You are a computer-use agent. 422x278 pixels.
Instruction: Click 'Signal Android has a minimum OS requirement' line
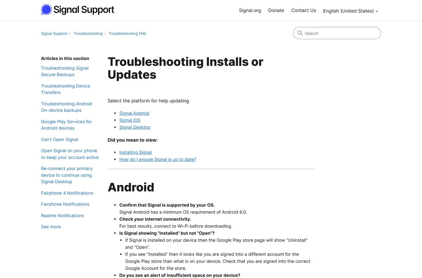pos(183,212)
